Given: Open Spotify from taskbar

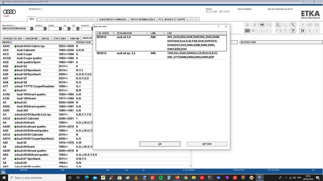Looking at the screenshot, I should click(161, 178).
